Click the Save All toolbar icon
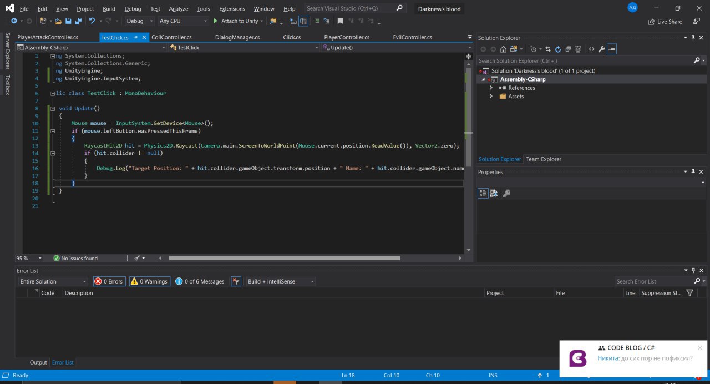The width and height of the screenshot is (710, 384). coord(78,21)
